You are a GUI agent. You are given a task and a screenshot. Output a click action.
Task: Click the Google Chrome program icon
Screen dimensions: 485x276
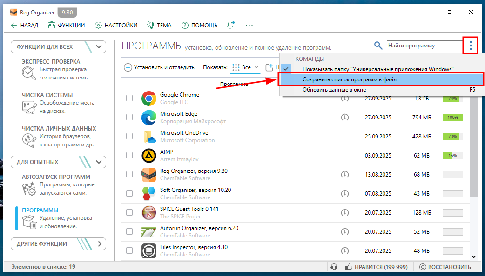148,99
